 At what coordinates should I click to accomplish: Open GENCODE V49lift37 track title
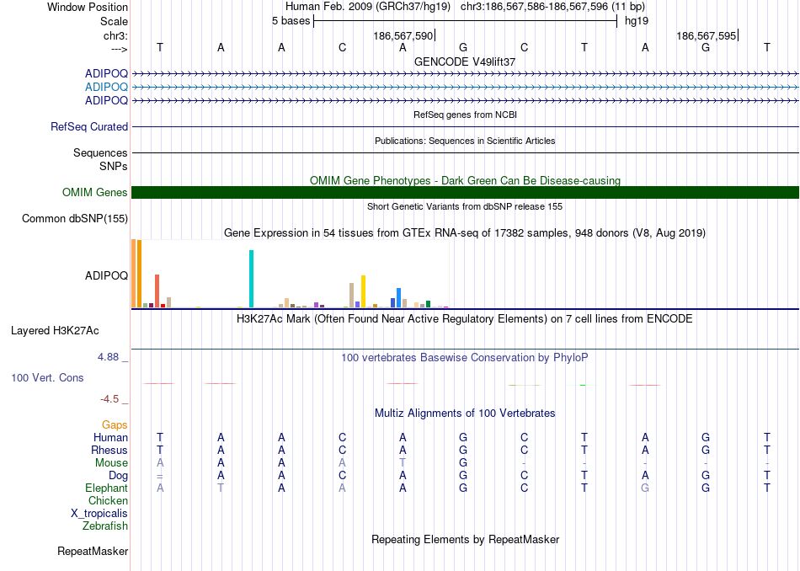(465, 61)
